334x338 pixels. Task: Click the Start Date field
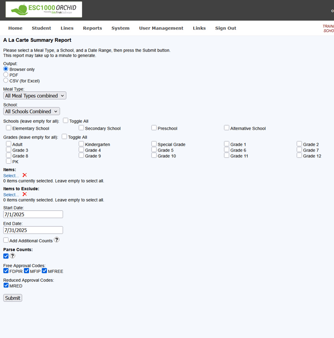33,214
